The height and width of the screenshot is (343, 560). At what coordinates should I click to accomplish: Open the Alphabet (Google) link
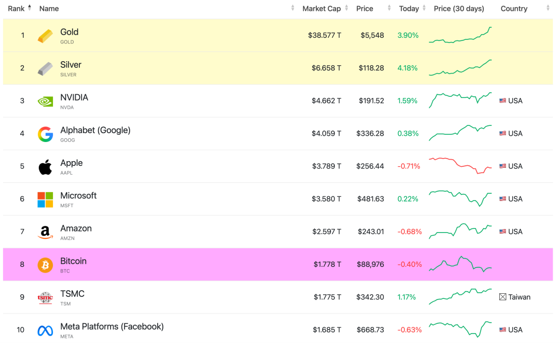point(95,130)
